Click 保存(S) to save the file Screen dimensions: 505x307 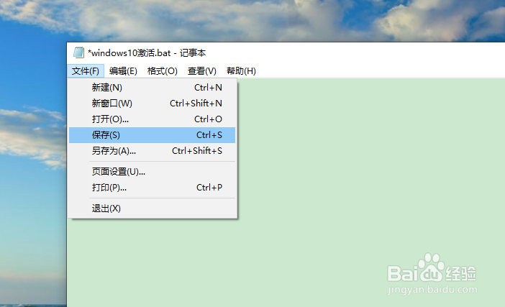(x=152, y=135)
